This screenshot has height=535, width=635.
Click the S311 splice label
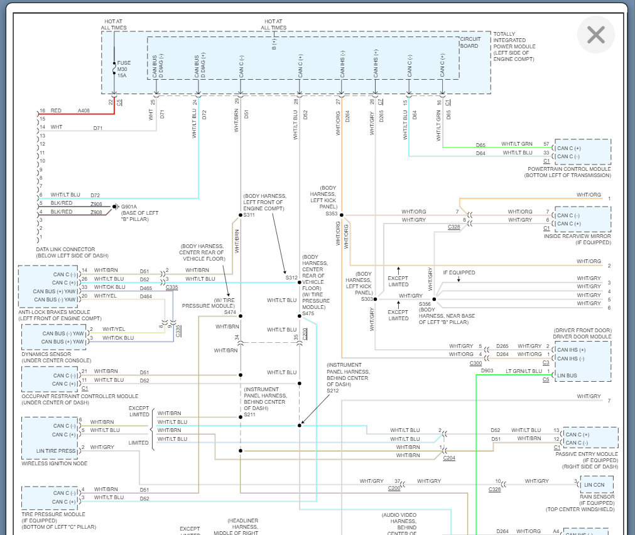pos(249,215)
